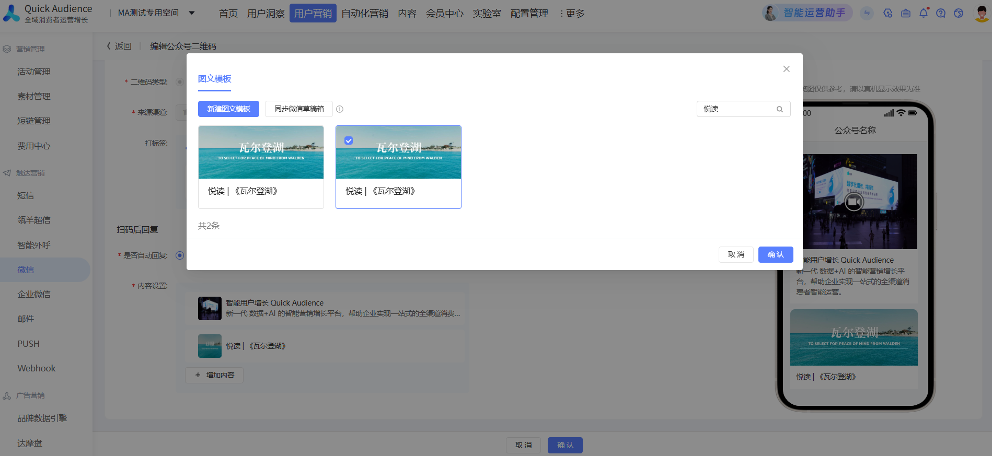Select the 是否自动回复 radio button
Viewport: 992px width, 456px height.
180,255
